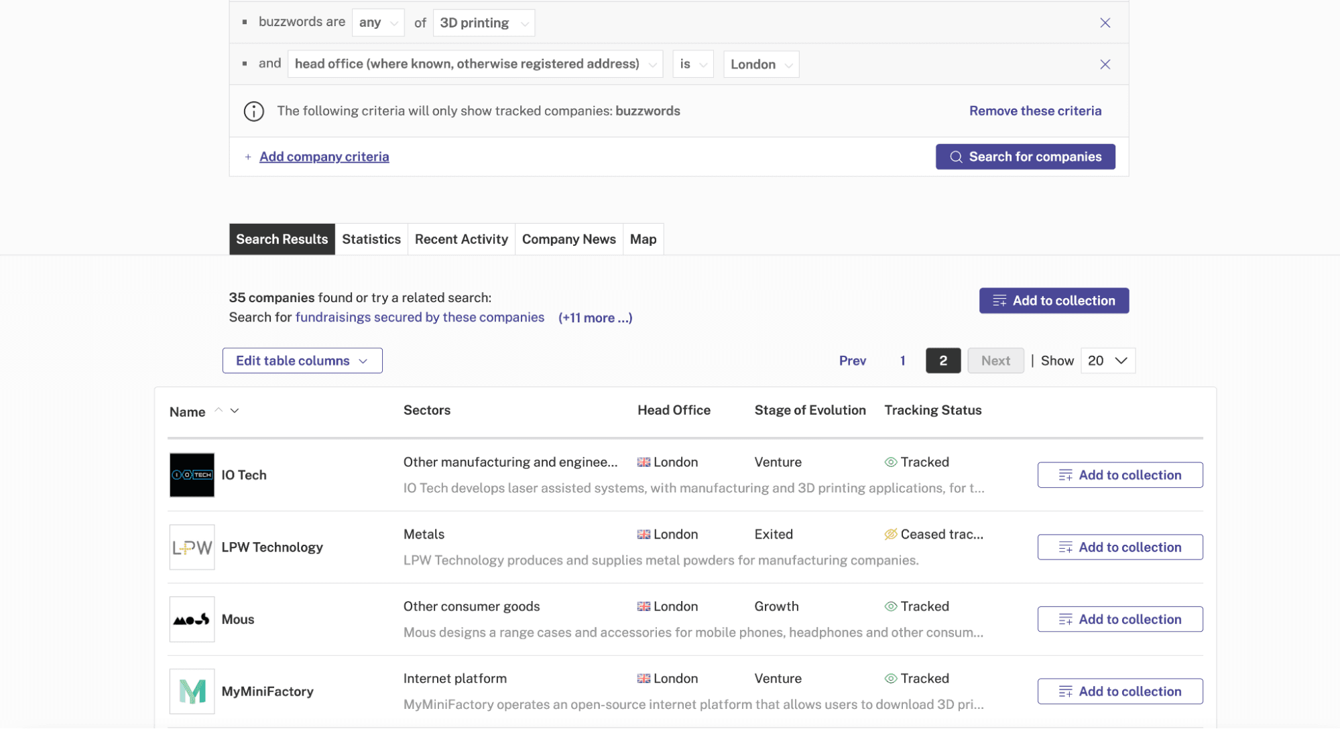Click the IO Tech company logo

[192, 475]
